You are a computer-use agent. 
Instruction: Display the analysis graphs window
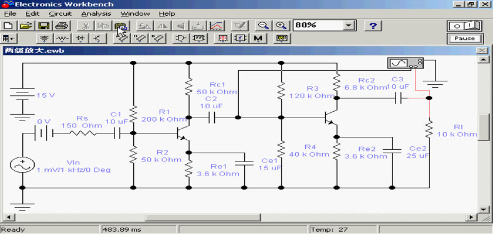point(216,25)
